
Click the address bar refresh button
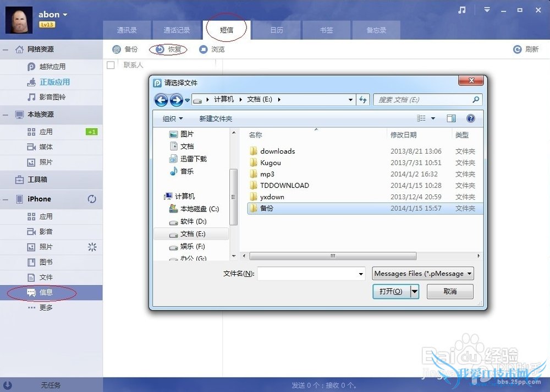pos(362,100)
